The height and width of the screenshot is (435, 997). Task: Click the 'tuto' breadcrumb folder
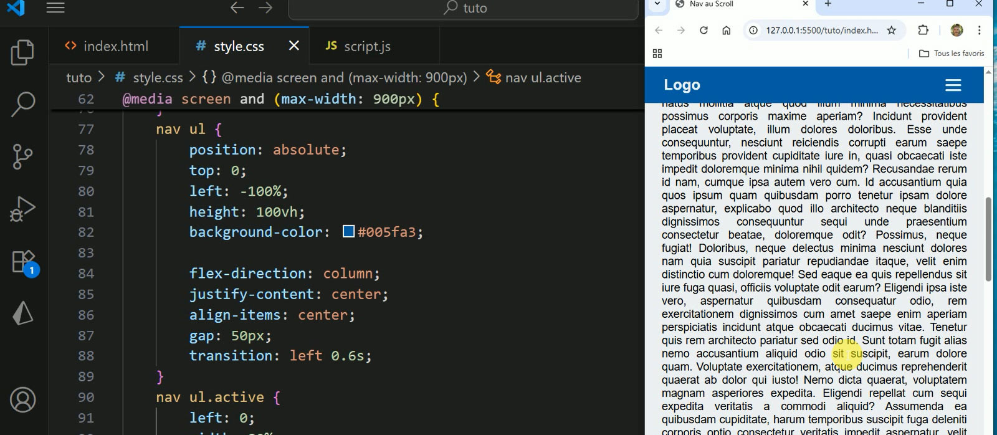[x=79, y=77]
